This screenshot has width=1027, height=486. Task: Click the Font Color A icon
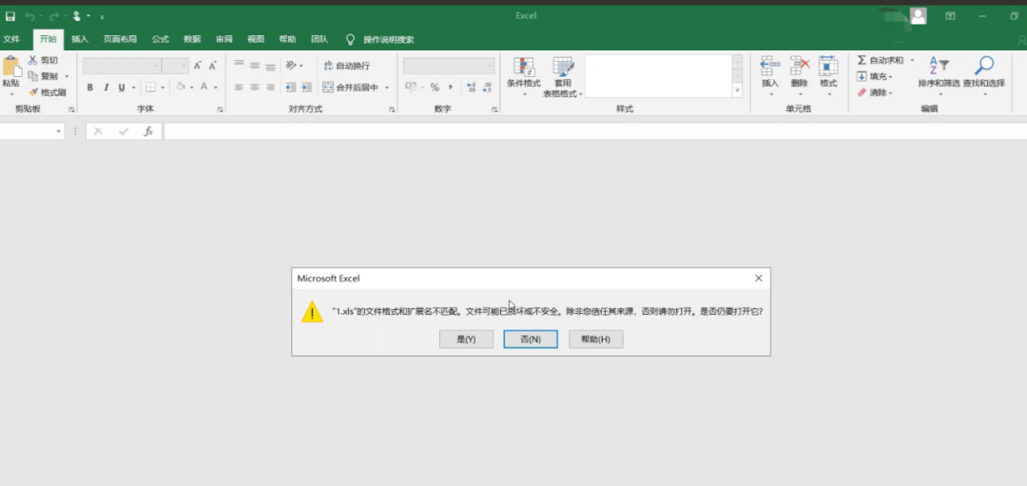(x=204, y=87)
